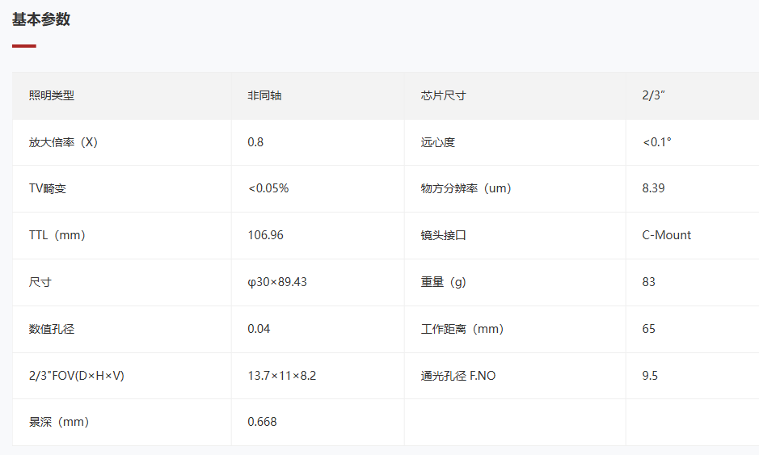Image resolution: width=759 pixels, height=455 pixels.
Task: Select the 远心度 label
Action: 437,141
